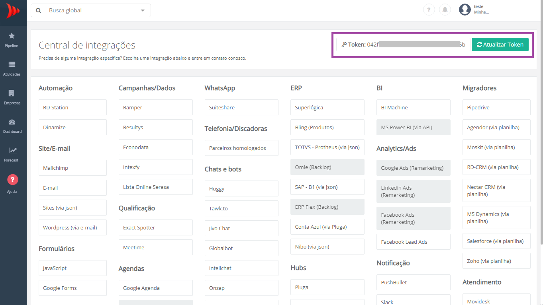The width and height of the screenshot is (543, 305).
Task: Open the Google Agenda integration
Action: coord(156,288)
